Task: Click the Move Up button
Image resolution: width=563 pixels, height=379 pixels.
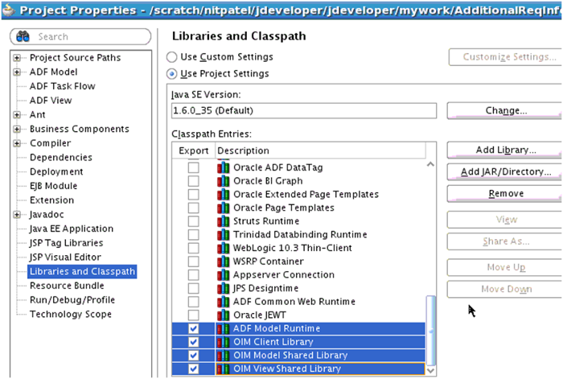Action: (505, 267)
